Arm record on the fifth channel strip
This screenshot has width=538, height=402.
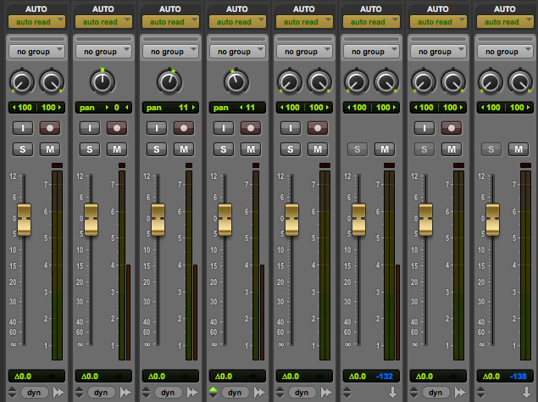(318, 128)
